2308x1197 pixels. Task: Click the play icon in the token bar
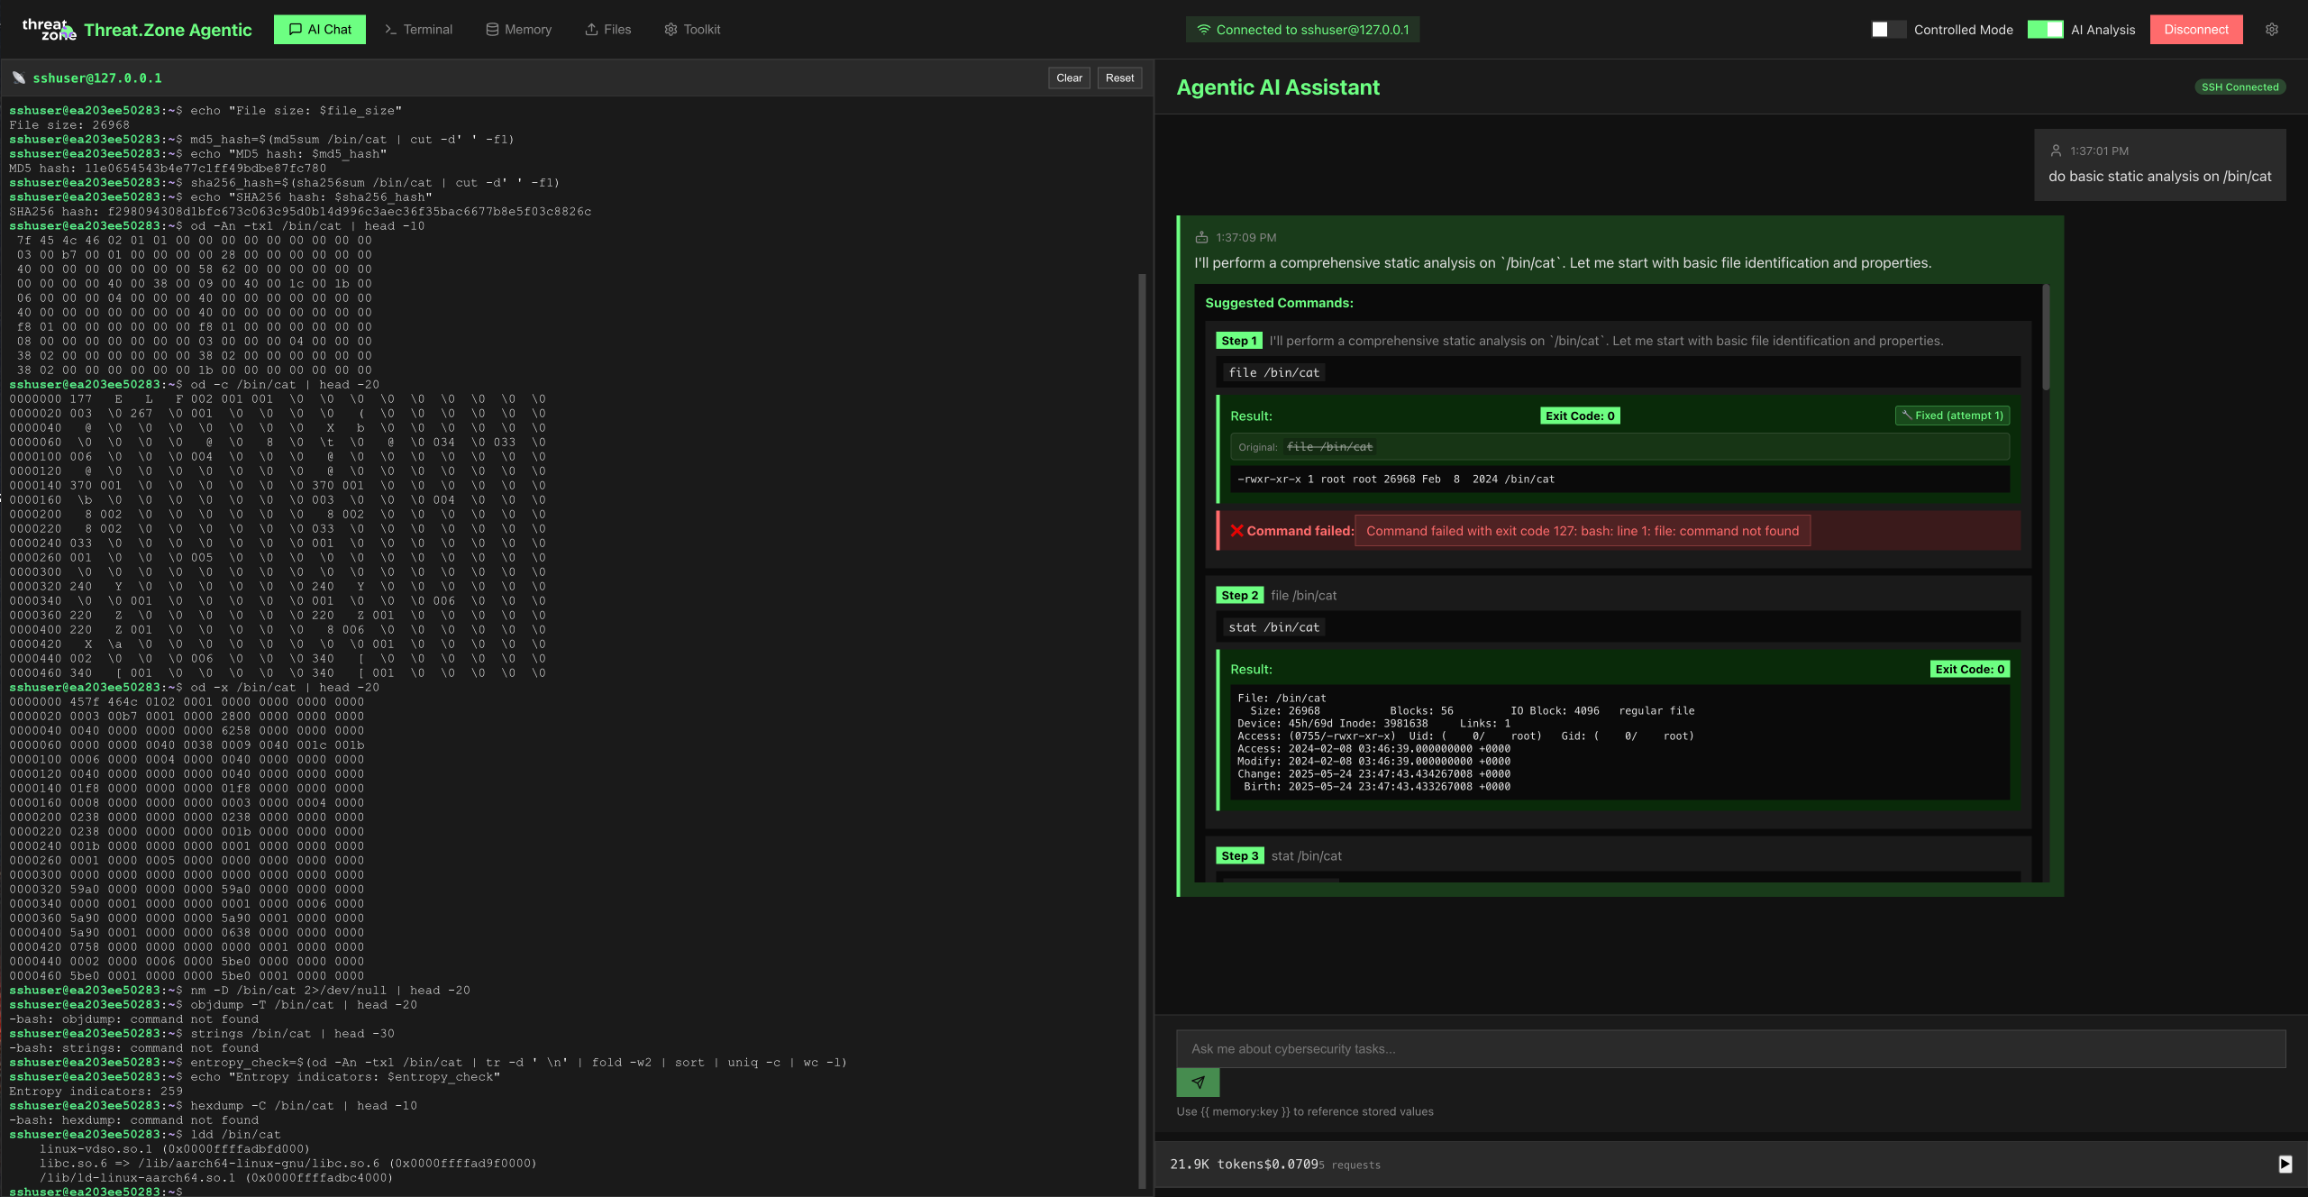point(2285,1165)
